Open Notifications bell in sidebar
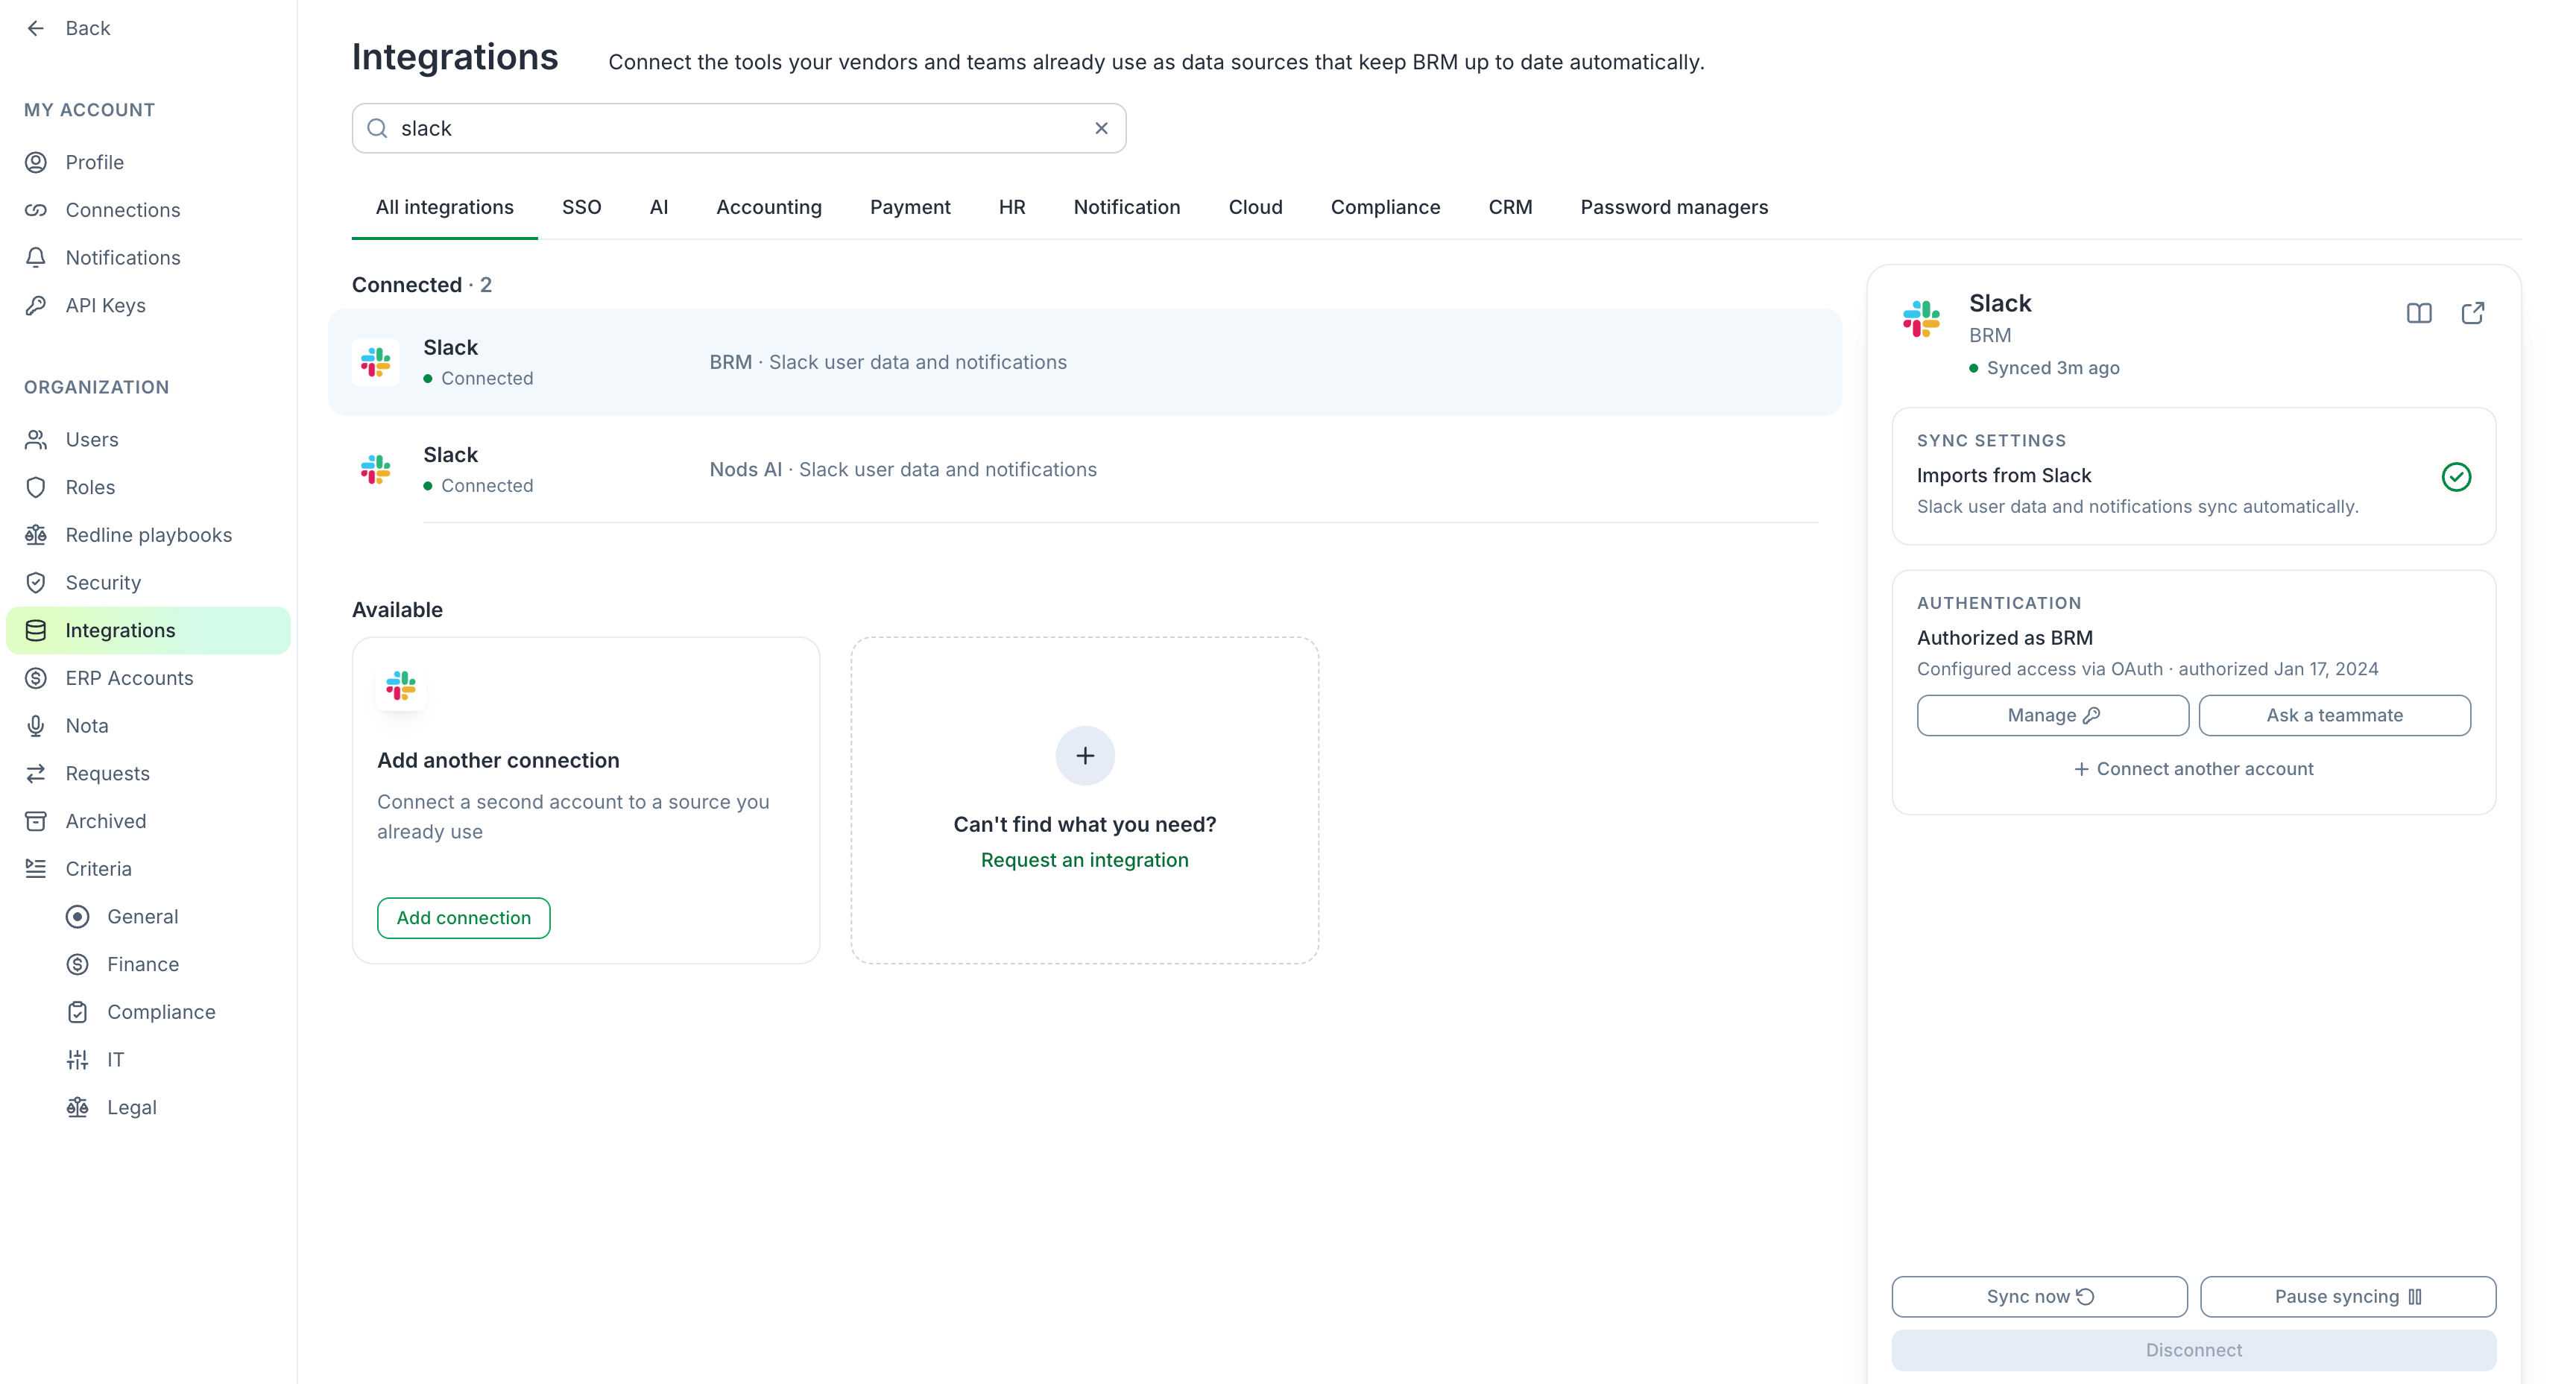The image size is (2576, 1384). point(148,258)
